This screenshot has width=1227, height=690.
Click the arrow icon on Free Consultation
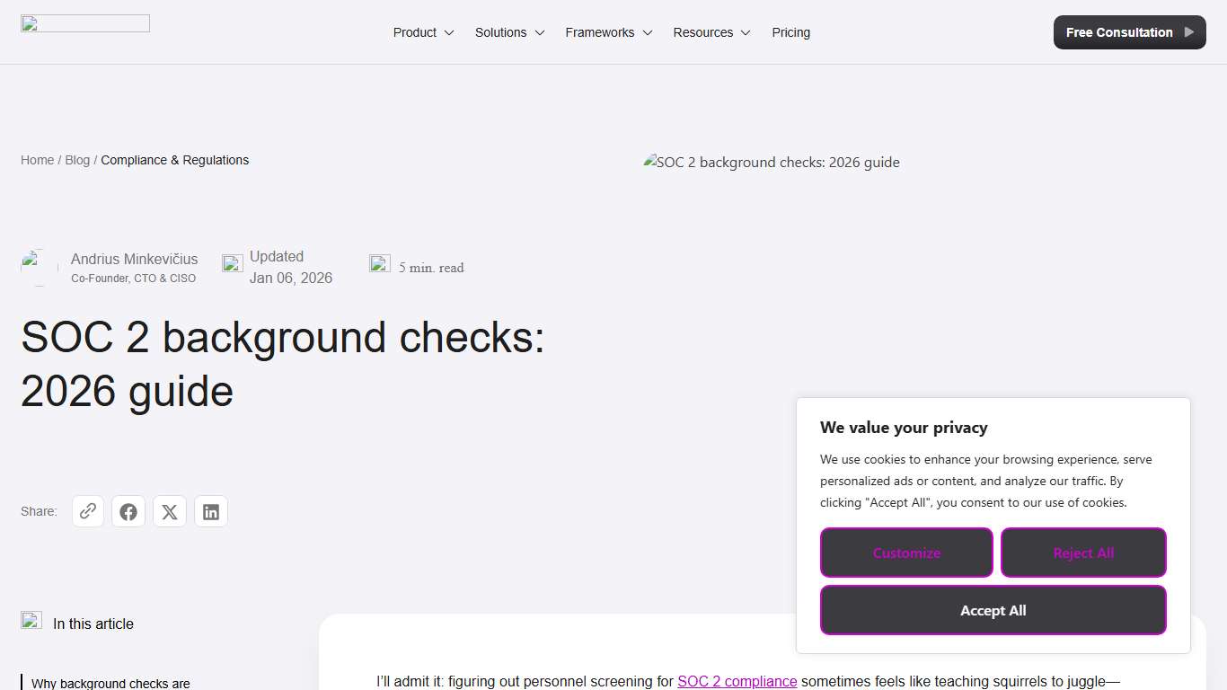click(1190, 31)
